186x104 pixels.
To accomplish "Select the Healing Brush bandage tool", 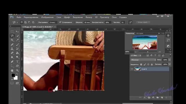I will (12, 44).
